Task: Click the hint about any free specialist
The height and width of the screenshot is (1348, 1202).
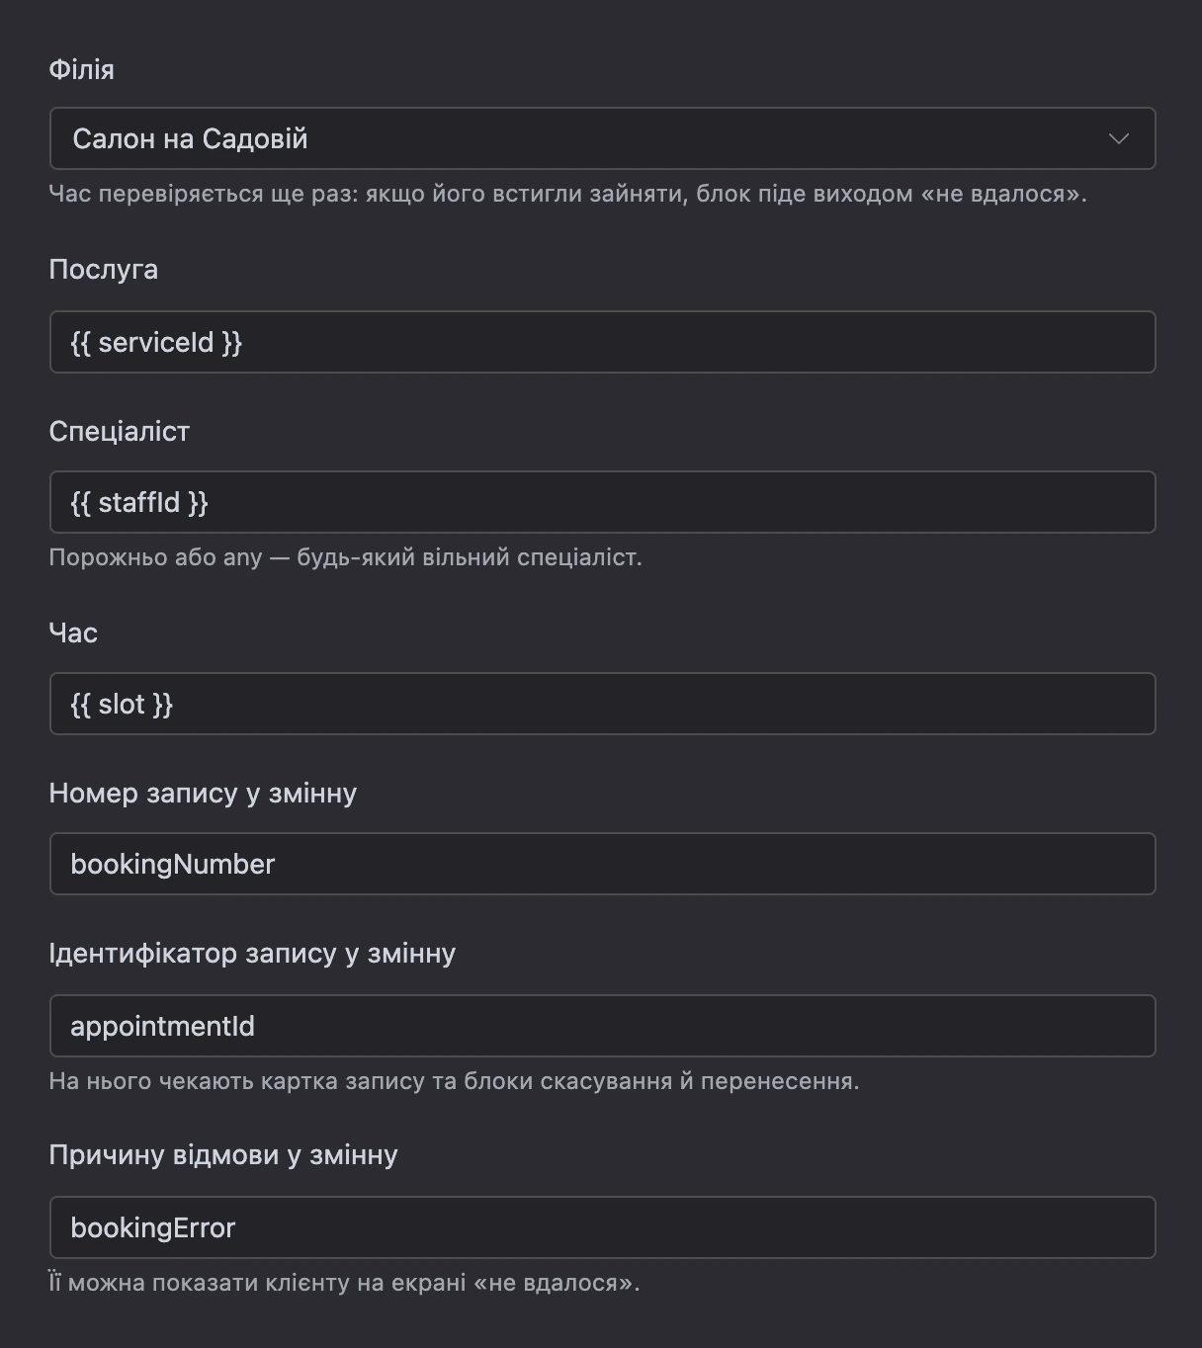Action: pyautogui.click(x=345, y=557)
